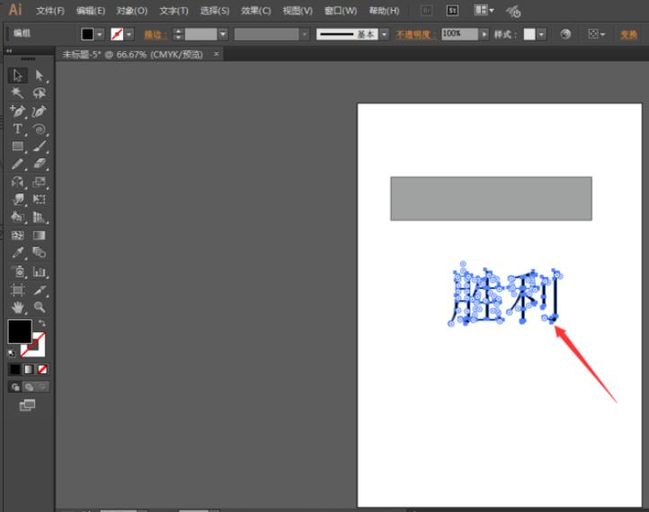The width and height of the screenshot is (649, 512).
Task: Click the control bar black fill swatch
Action: tap(87, 34)
